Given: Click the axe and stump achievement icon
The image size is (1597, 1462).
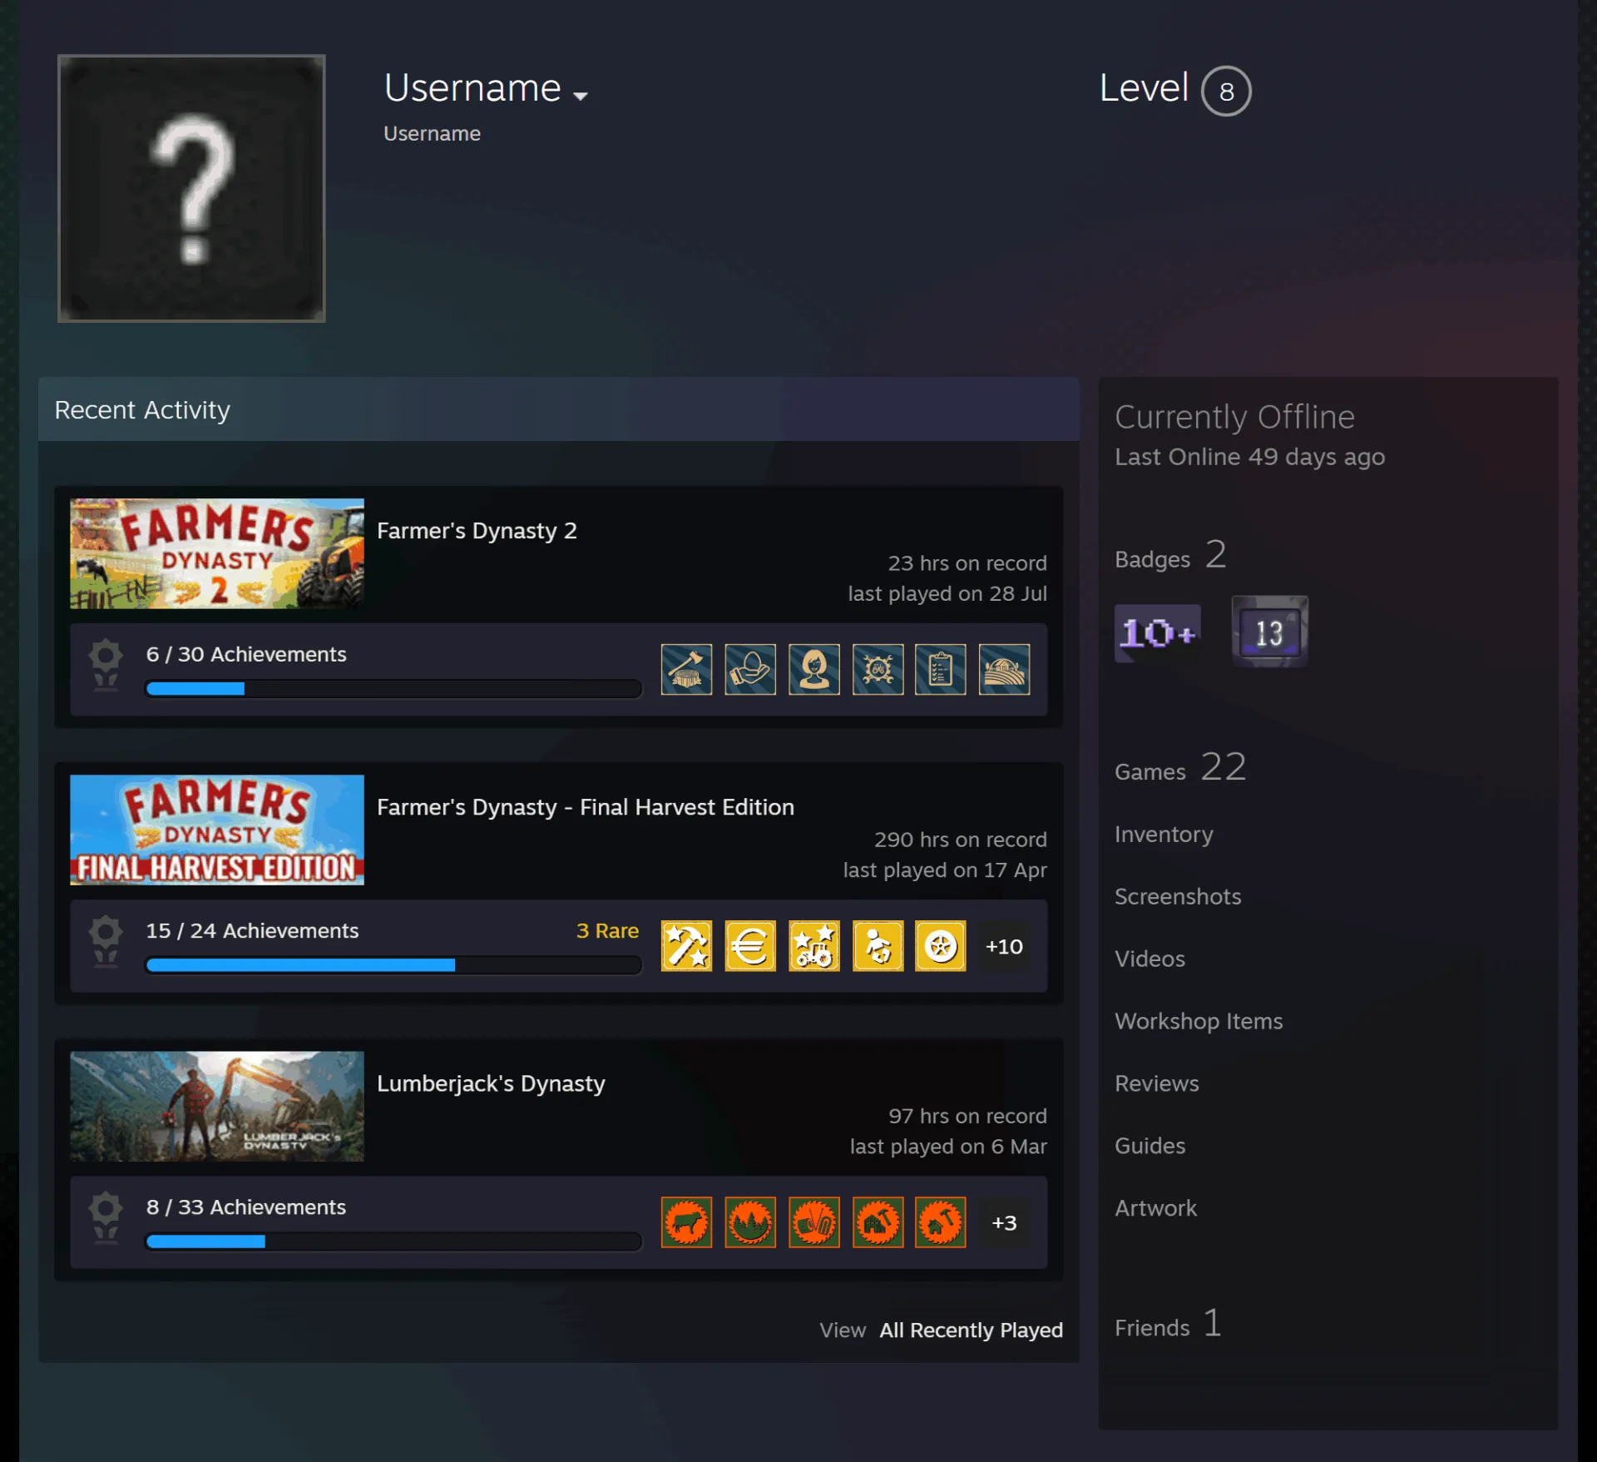Looking at the screenshot, I should click(x=686, y=669).
